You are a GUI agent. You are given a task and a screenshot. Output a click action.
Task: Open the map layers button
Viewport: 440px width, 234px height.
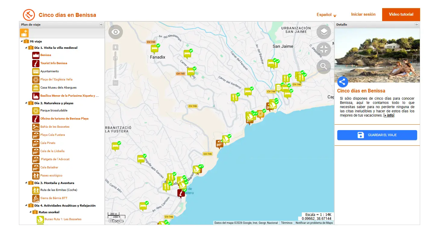click(324, 32)
